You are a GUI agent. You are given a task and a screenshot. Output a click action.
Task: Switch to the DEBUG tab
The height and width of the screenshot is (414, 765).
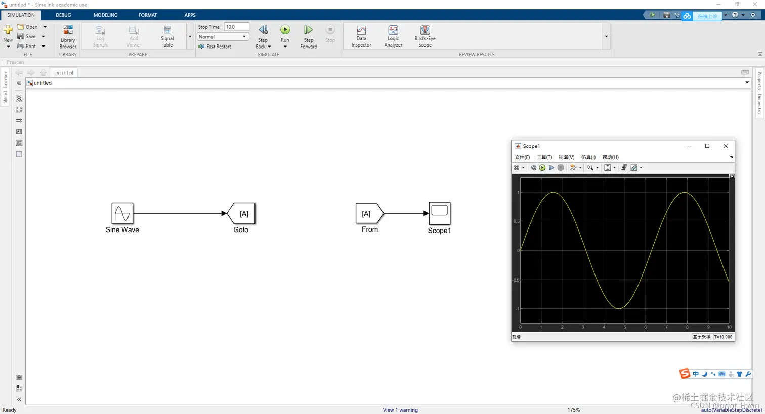pyautogui.click(x=63, y=15)
